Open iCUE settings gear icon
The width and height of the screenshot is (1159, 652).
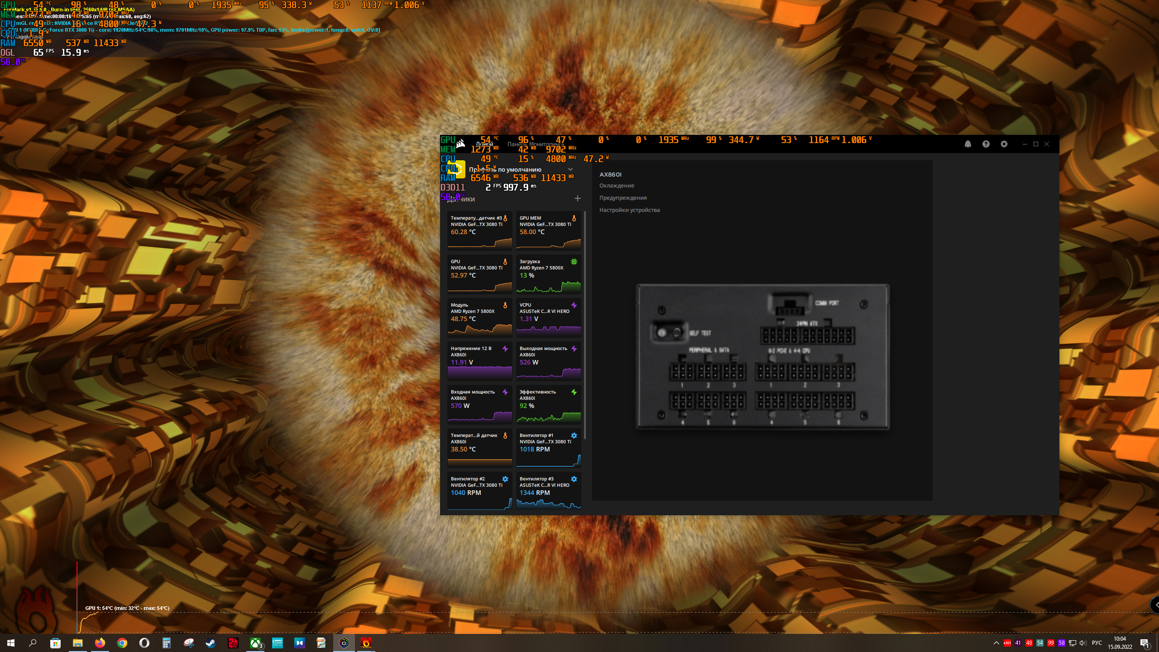pyautogui.click(x=1004, y=144)
